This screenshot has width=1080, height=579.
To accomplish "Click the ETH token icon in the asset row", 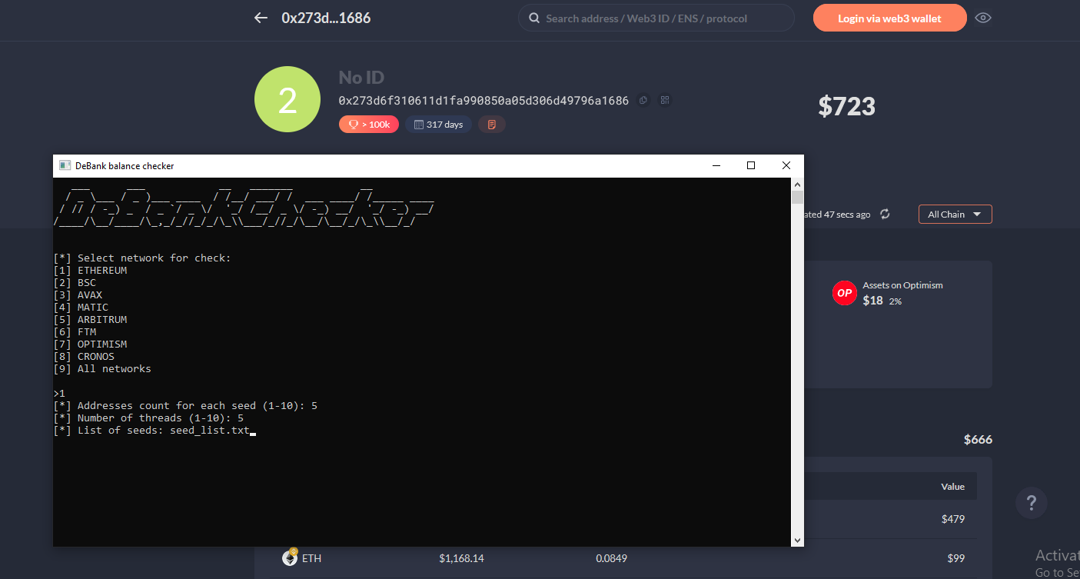I will point(290,558).
